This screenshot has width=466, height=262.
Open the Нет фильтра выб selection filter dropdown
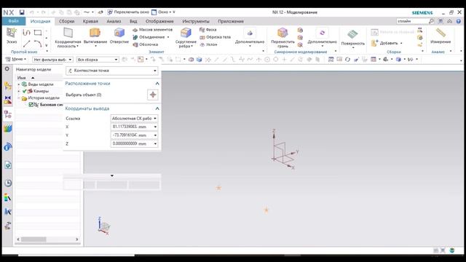(x=52, y=60)
